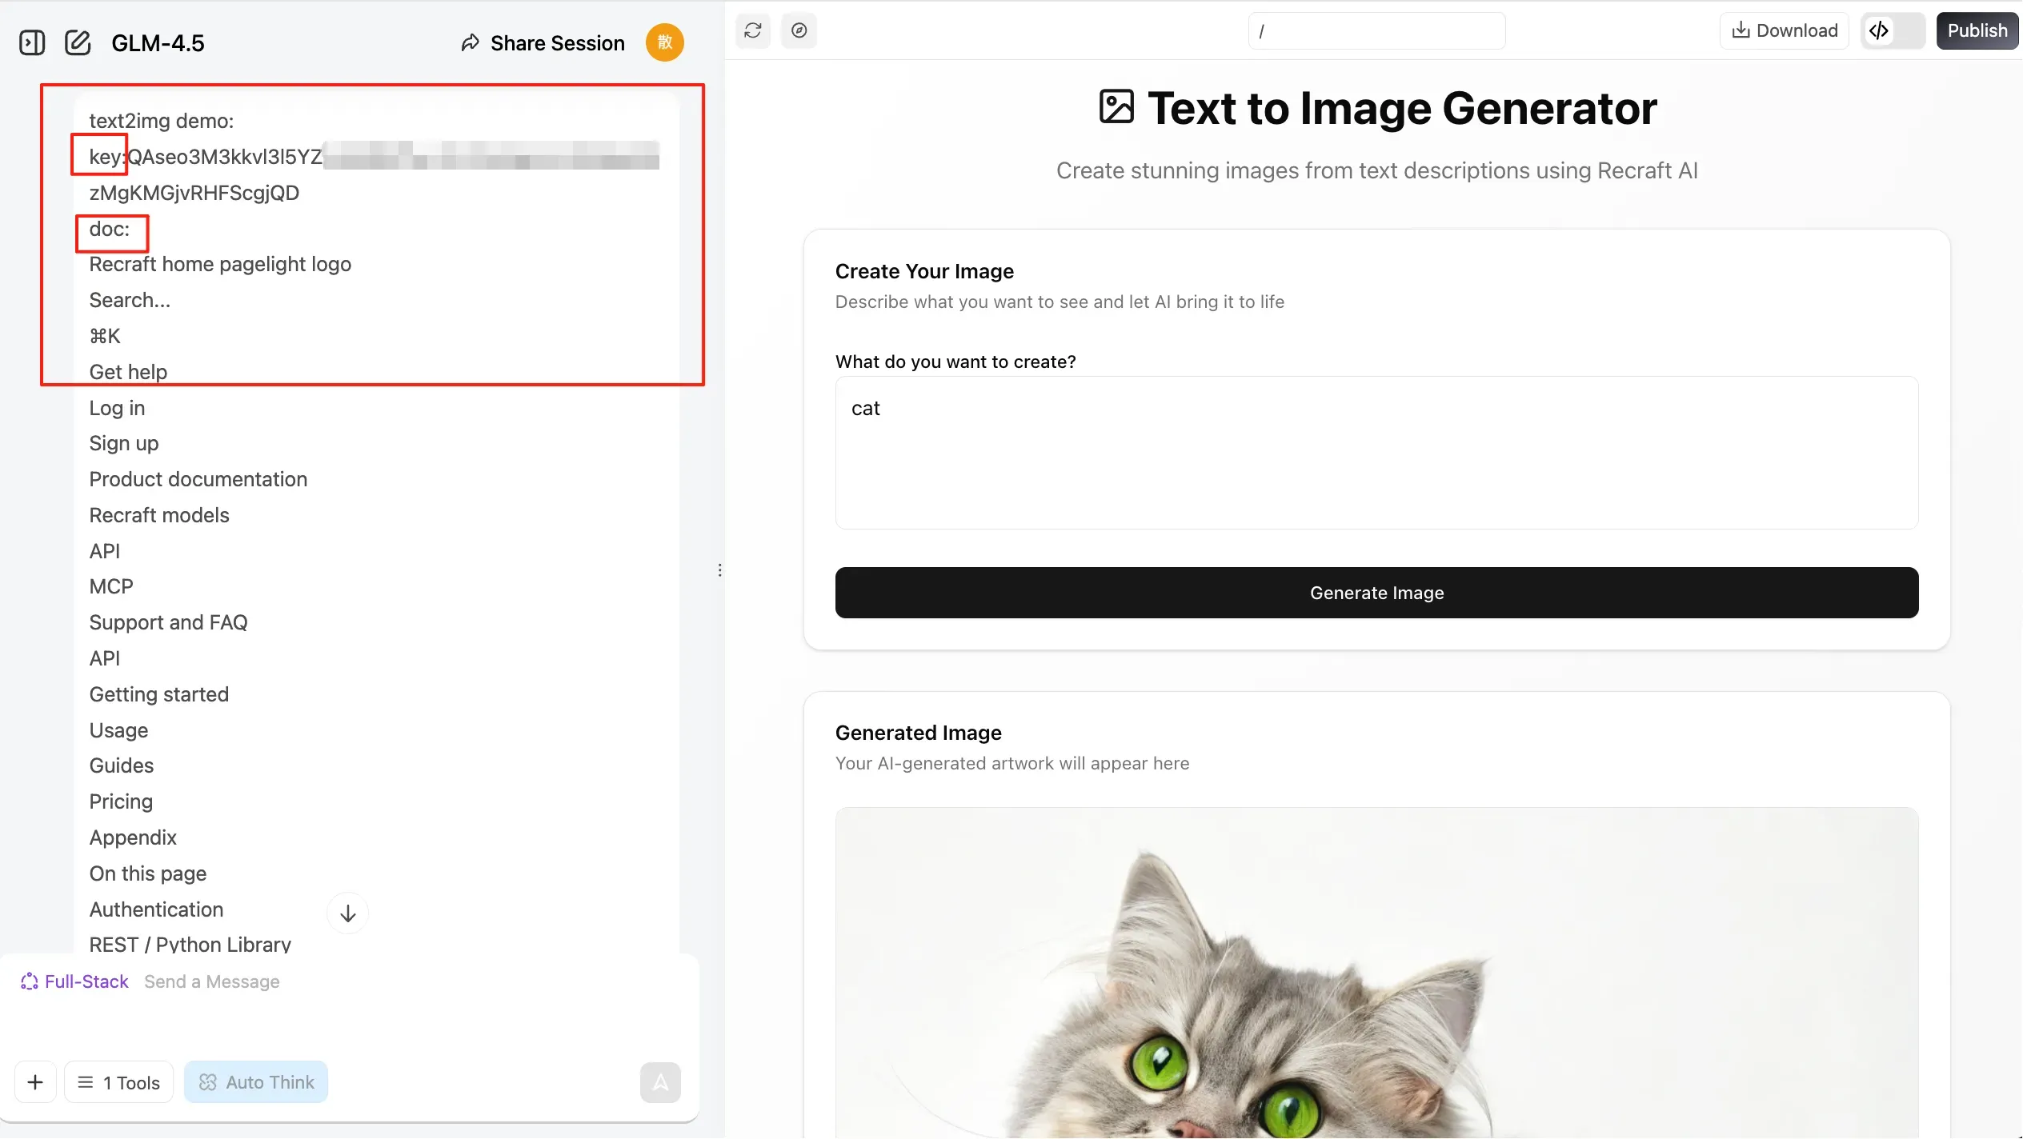Screen dimensions: 2023x1139
Task: Click the 'Search...' text line in chat
Action: pyautogui.click(x=130, y=300)
